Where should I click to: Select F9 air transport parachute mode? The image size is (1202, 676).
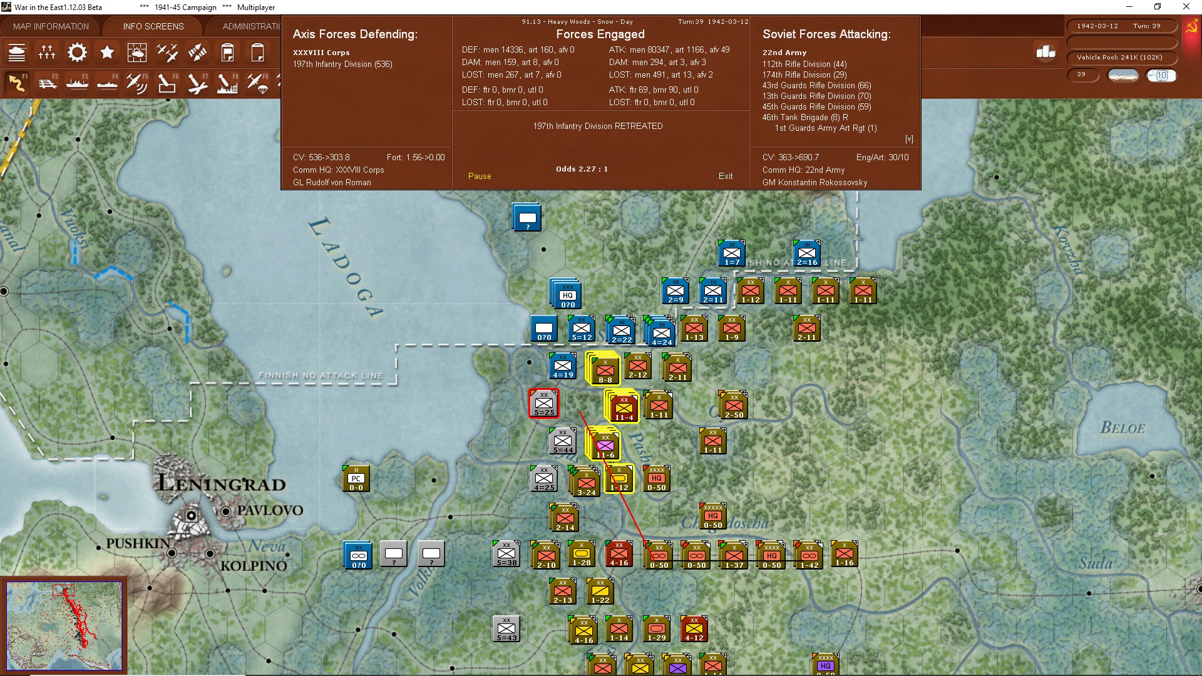click(x=257, y=83)
